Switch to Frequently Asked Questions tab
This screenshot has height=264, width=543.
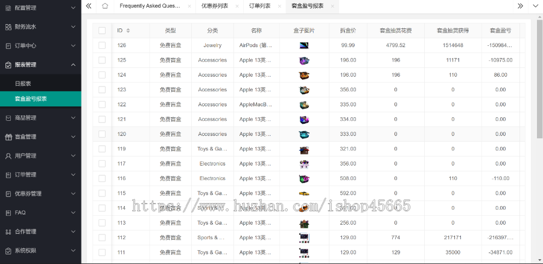click(x=150, y=6)
